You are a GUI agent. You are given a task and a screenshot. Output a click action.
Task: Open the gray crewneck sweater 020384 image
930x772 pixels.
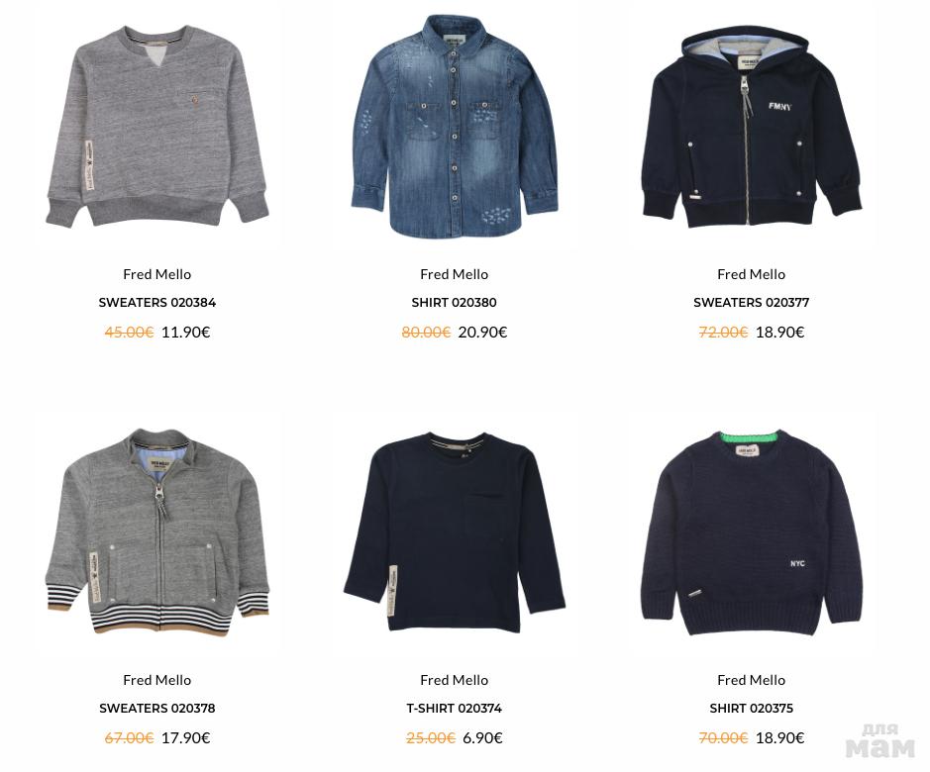(157, 127)
